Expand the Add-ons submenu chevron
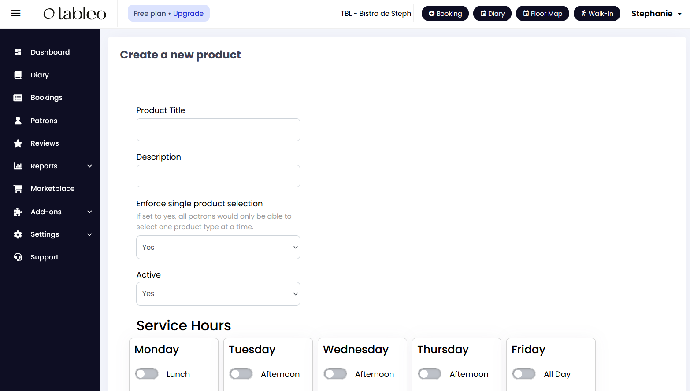The height and width of the screenshot is (391, 690). [89, 212]
